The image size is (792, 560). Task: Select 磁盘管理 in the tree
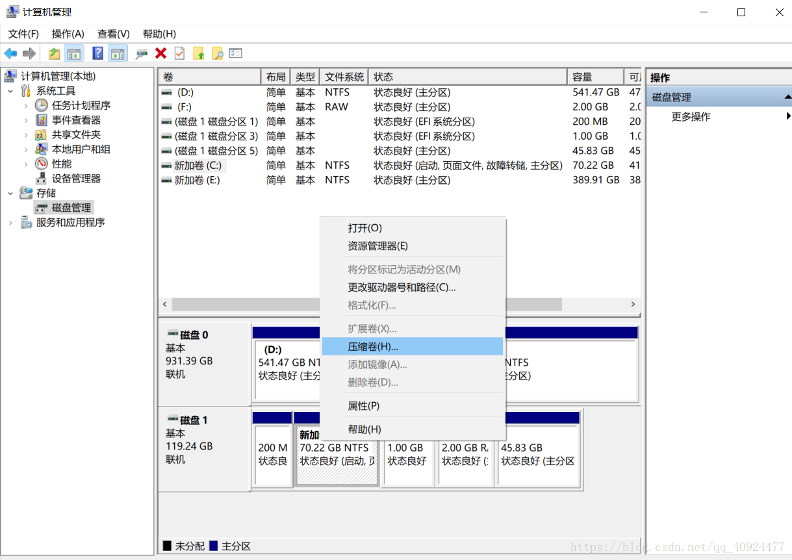(71, 208)
